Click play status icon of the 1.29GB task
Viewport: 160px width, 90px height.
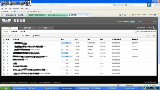click(7, 43)
